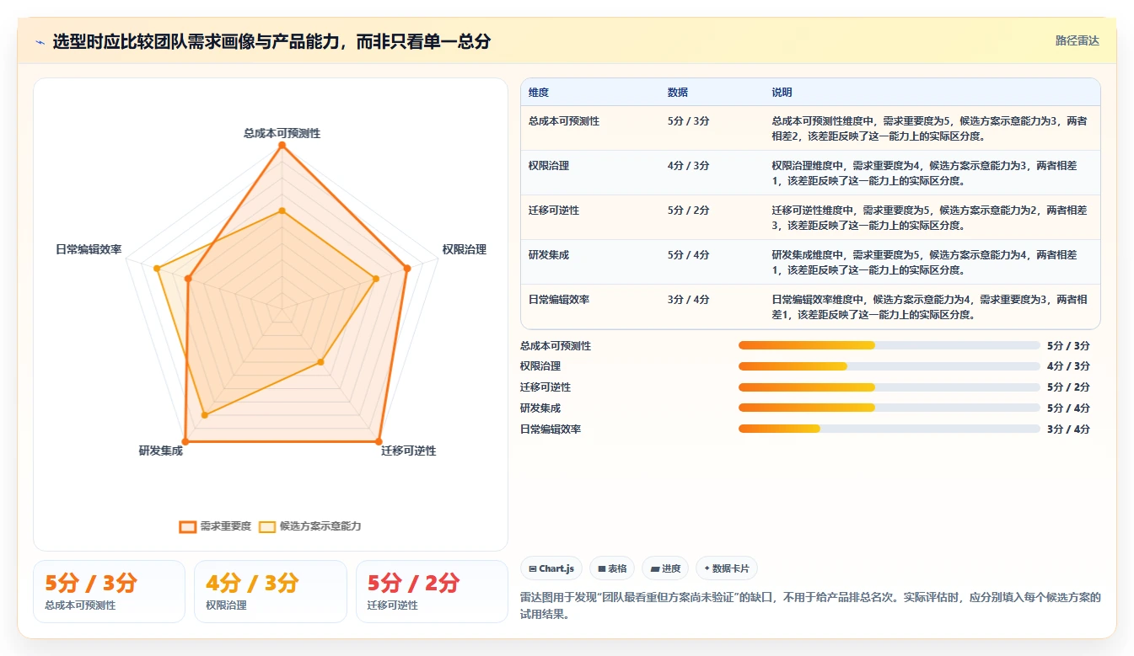The image size is (1134, 656).
Task: Click the 研发集成 row description in the table
Action: pyautogui.click(x=925, y=263)
